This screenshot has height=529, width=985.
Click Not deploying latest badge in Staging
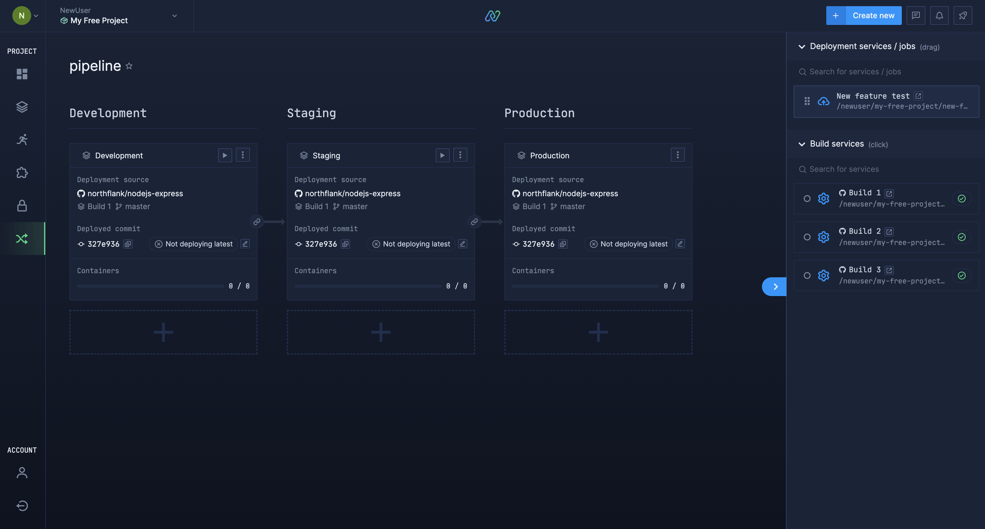[411, 244]
